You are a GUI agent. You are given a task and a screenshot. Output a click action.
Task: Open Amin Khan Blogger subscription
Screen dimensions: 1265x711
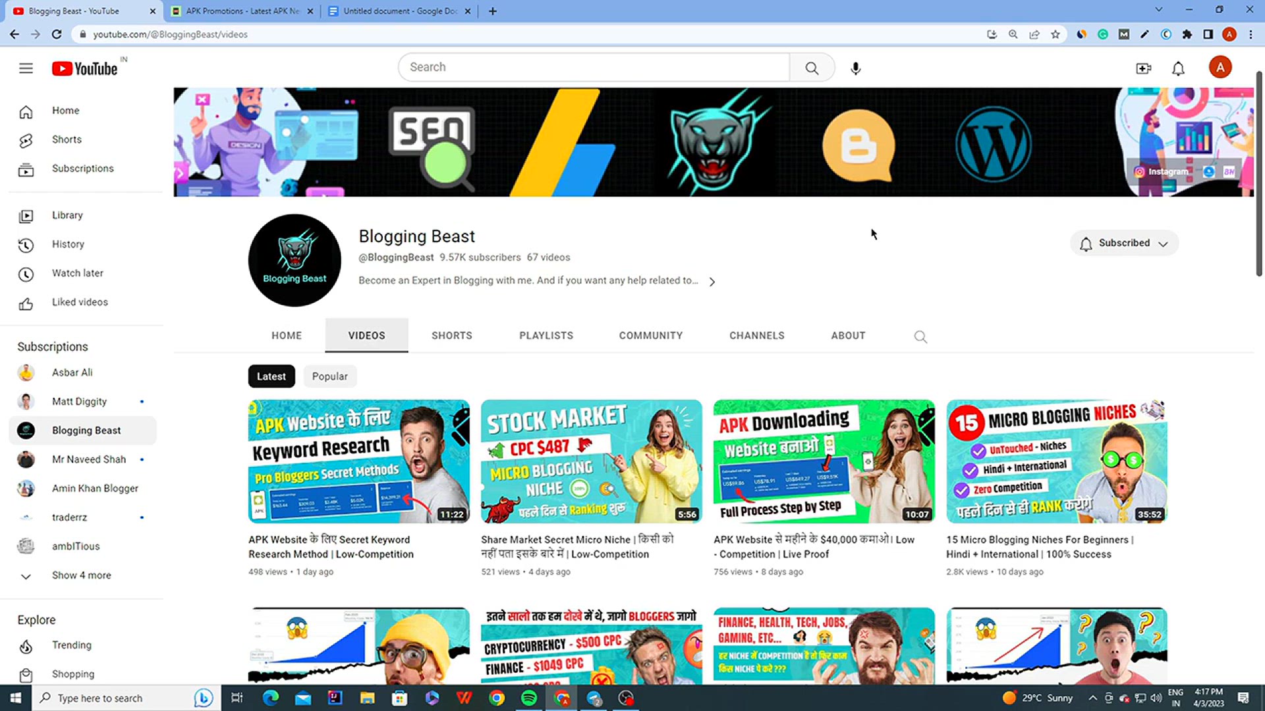click(82, 488)
